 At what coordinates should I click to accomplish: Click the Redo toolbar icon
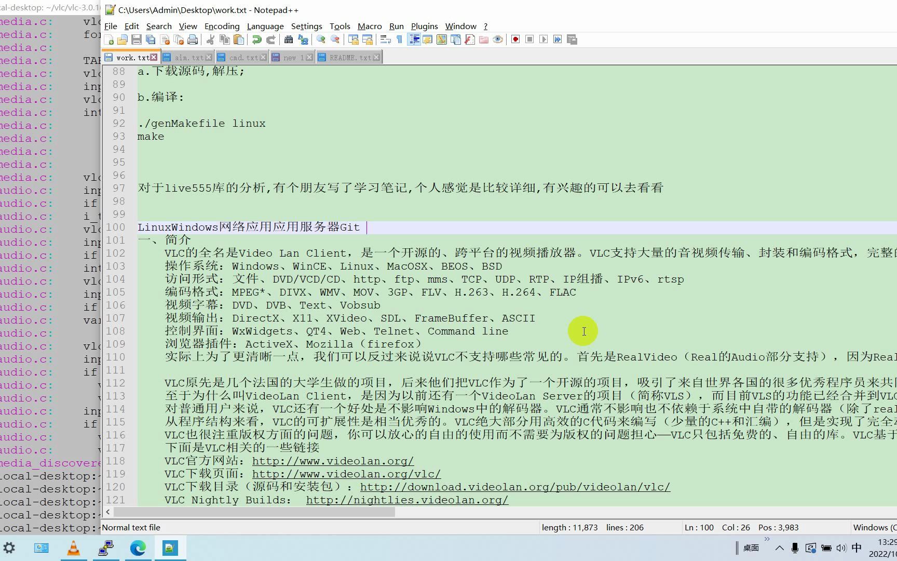pyautogui.click(x=270, y=40)
